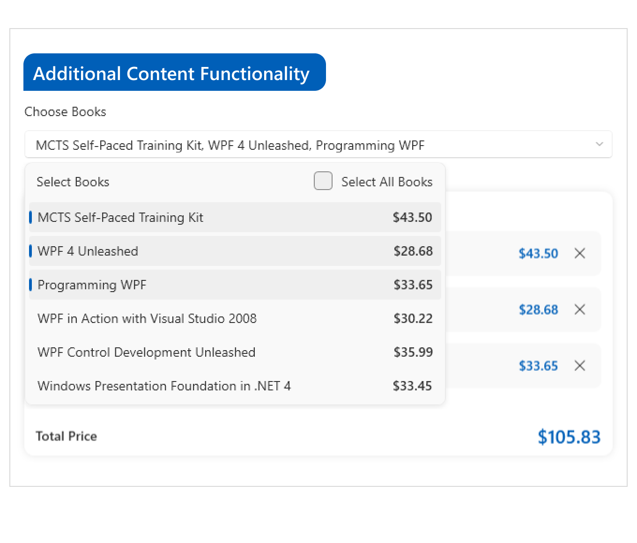This screenshot has width=637, height=543.
Task: Click the blue $28.68 price beside the X
Action: (538, 310)
